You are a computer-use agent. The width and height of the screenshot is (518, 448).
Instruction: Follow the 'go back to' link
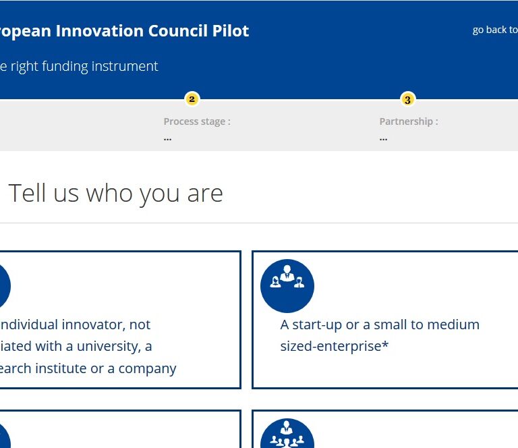click(494, 30)
